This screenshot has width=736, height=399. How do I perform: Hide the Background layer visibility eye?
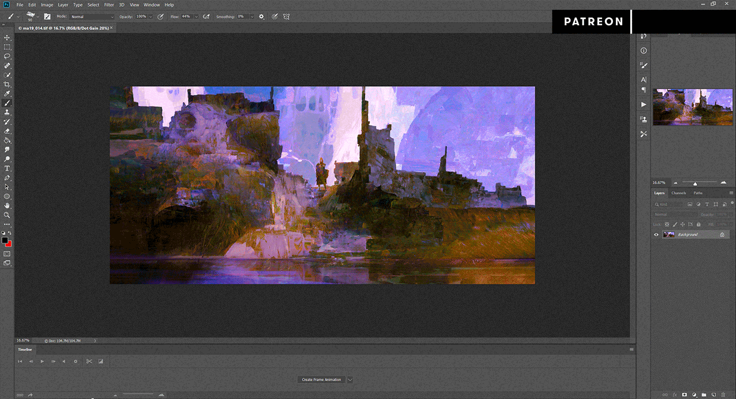(x=656, y=234)
